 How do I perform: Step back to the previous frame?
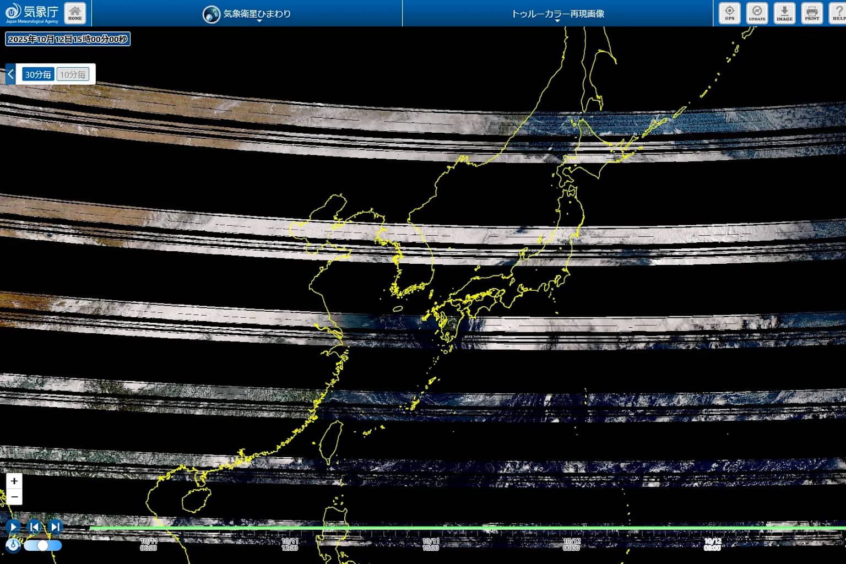tap(34, 527)
